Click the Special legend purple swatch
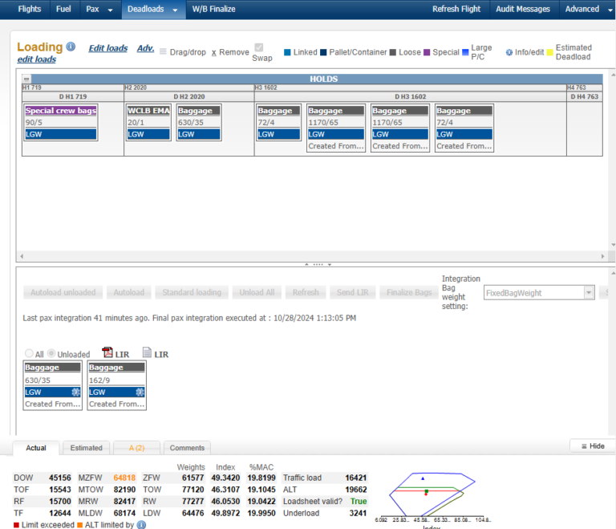This screenshot has width=616, height=529. click(x=427, y=52)
